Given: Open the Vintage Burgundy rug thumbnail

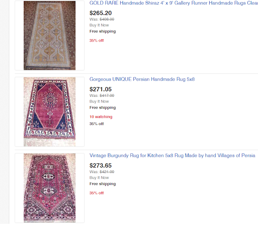Looking at the screenshot, I should [50, 187].
